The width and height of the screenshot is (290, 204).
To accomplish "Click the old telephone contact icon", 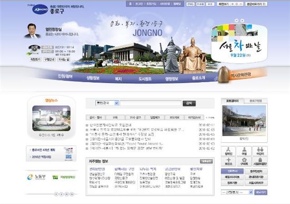I will pyautogui.click(x=34, y=49).
